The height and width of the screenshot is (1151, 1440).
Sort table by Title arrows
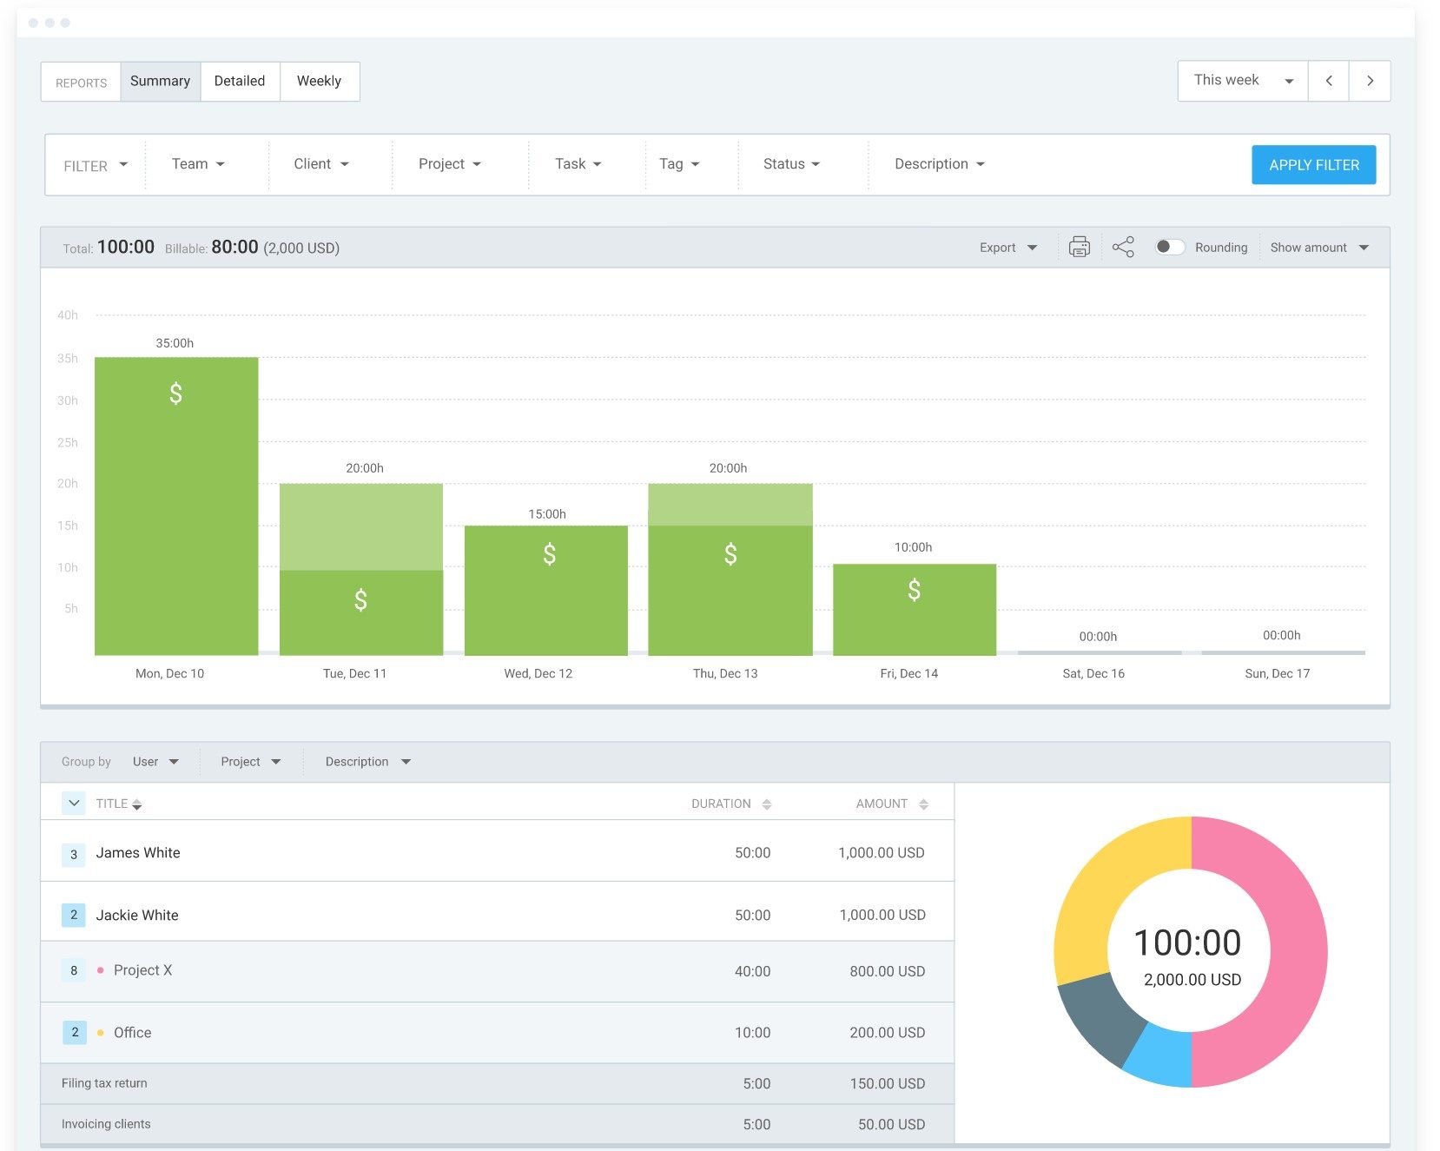(137, 804)
